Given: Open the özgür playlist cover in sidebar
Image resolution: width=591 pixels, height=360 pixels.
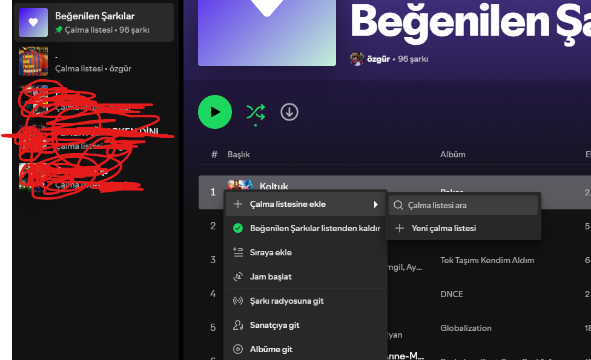Looking at the screenshot, I should click(x=33, y=61).
